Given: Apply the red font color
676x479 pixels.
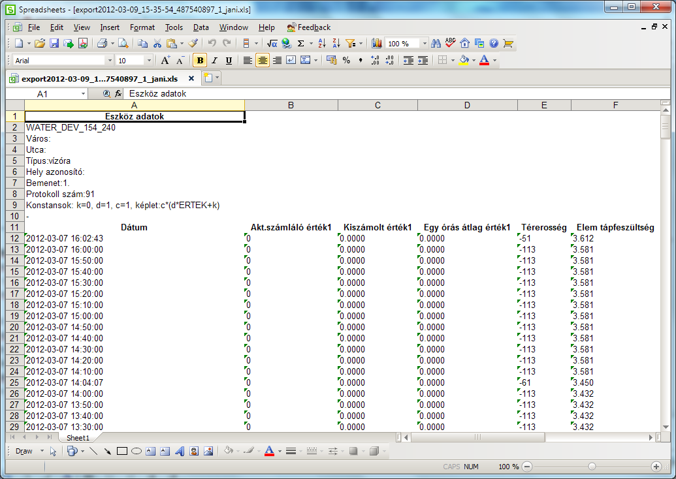Looking at the screenshot, I should (485, 60).
